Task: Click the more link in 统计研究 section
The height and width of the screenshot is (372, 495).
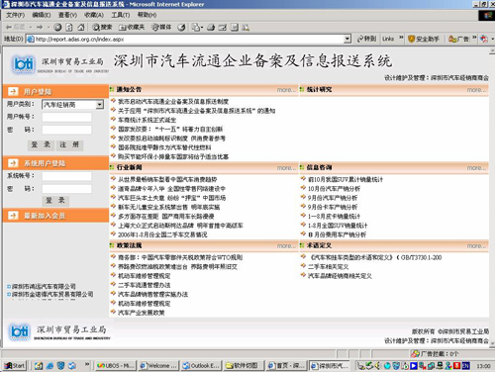Action: tap(476, 90)
